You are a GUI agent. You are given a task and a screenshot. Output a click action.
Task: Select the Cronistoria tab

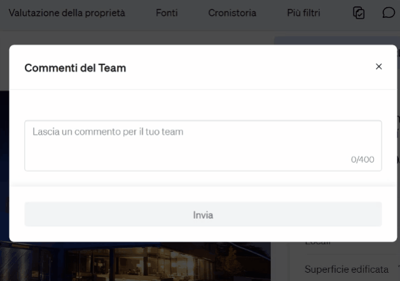(232, 13)
